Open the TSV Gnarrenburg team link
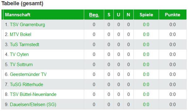The height and width of the screenshot is (111, 188). pos(27,25)
